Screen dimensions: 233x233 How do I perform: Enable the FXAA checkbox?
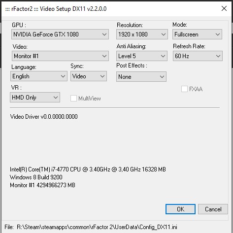click(184, 89)
